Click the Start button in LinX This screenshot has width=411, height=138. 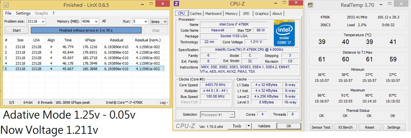point(17,30)
